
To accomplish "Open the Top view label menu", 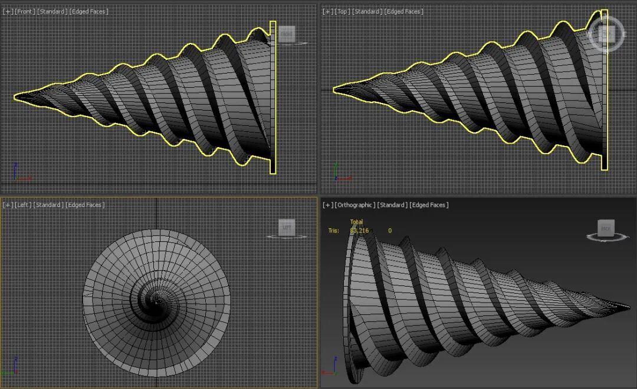I will coord(343,11).
